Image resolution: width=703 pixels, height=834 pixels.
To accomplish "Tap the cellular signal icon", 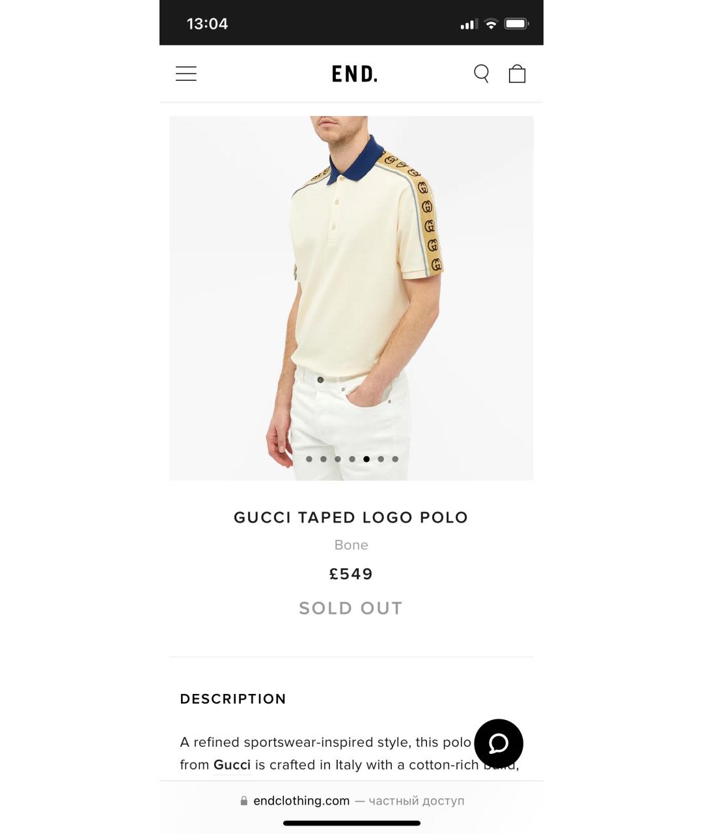I will [469, 25].
